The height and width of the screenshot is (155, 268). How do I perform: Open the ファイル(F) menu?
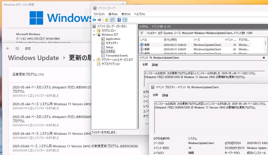tap(99, 14)
